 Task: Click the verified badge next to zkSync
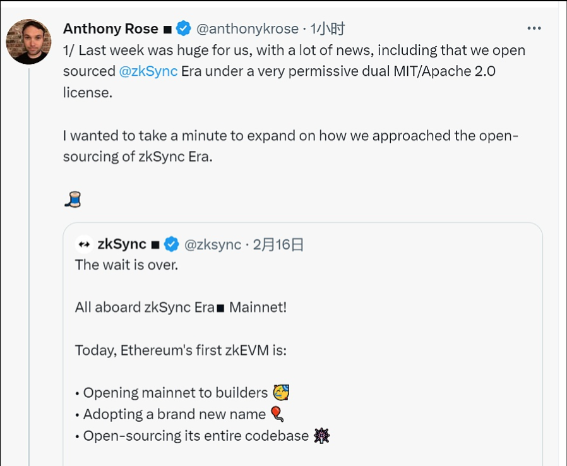click(x=171, y=244)
